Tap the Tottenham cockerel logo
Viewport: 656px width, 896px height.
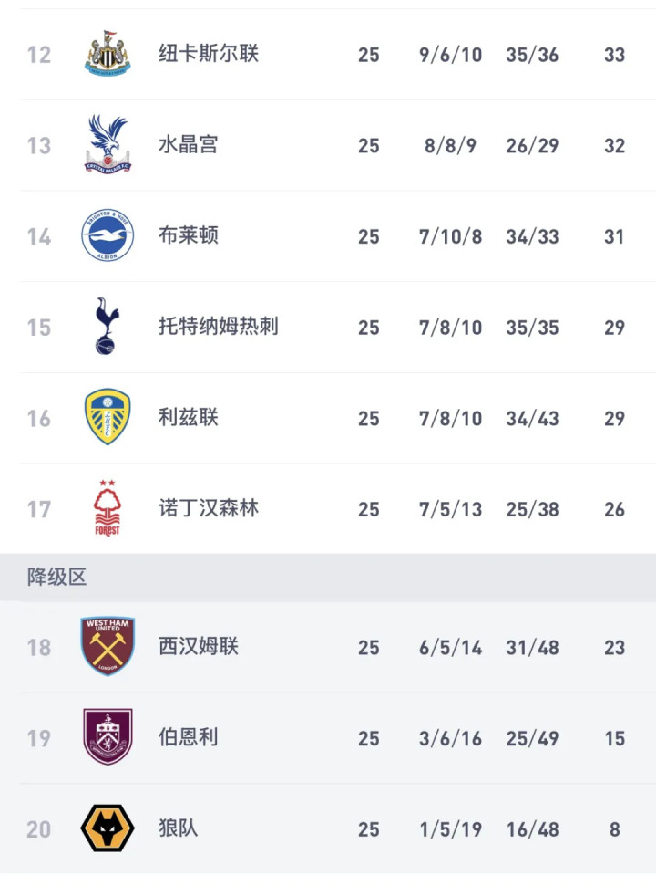[x=108, y=327]
